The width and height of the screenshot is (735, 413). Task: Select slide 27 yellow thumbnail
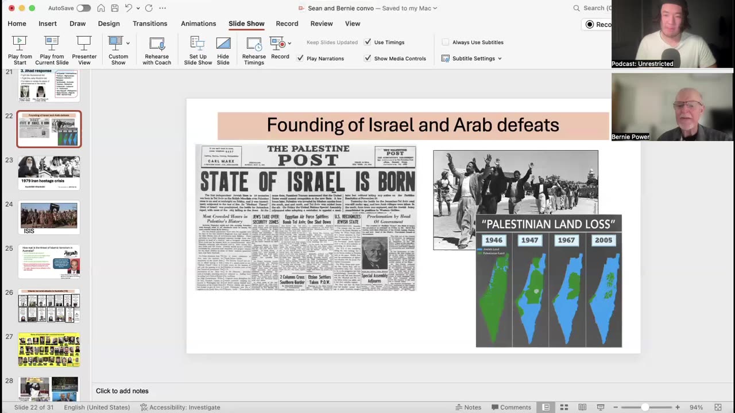tap(49, 349)
